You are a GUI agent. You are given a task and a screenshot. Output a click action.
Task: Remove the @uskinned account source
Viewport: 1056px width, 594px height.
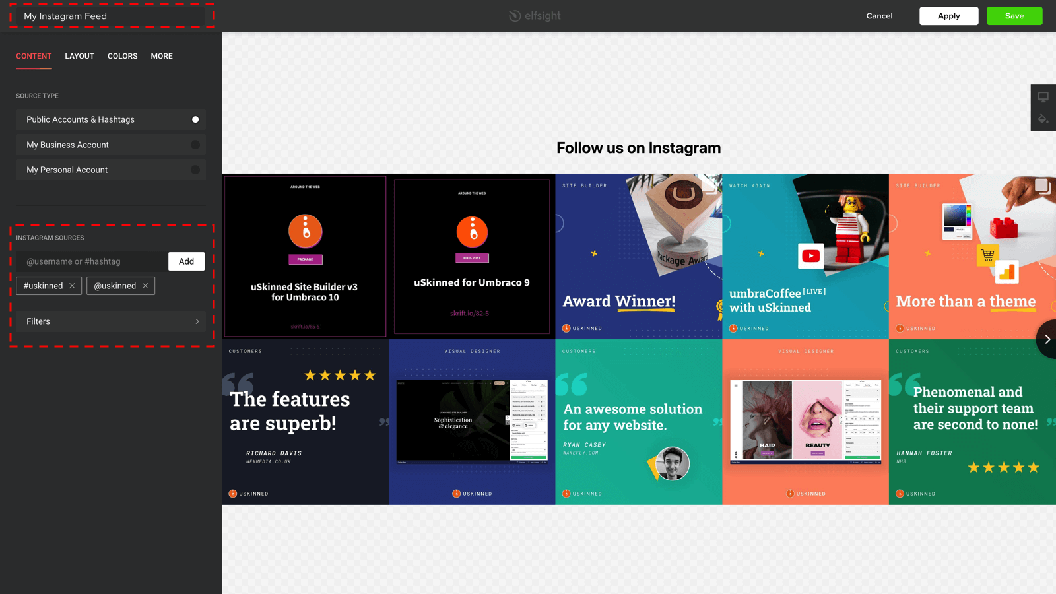pyautogui.click(x=145, y=286)
